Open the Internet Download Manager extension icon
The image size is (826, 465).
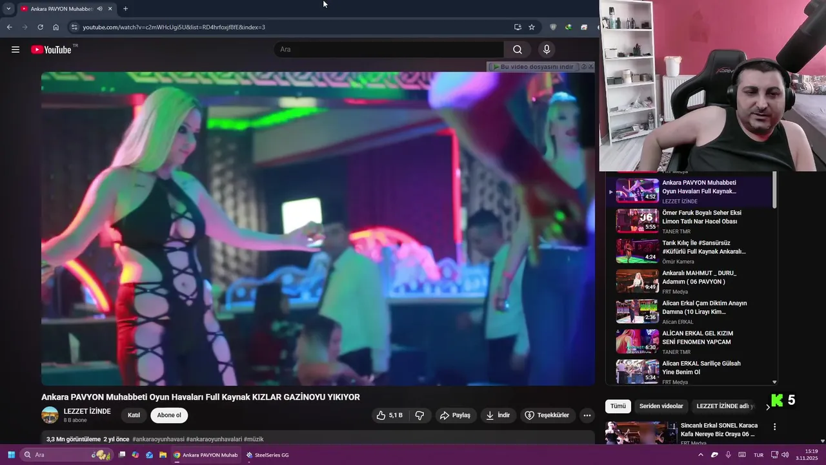[x=568, y=27]
